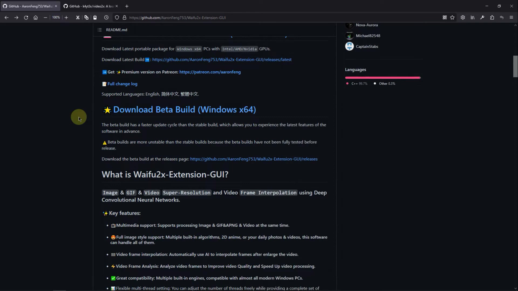This screenshot has height=291, width=518.
Task: Click the address bar URL field
Action: point(243,18)
